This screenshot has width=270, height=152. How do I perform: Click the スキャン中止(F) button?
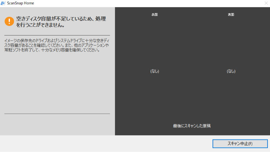pyautogui.click(x=240, y=144)
